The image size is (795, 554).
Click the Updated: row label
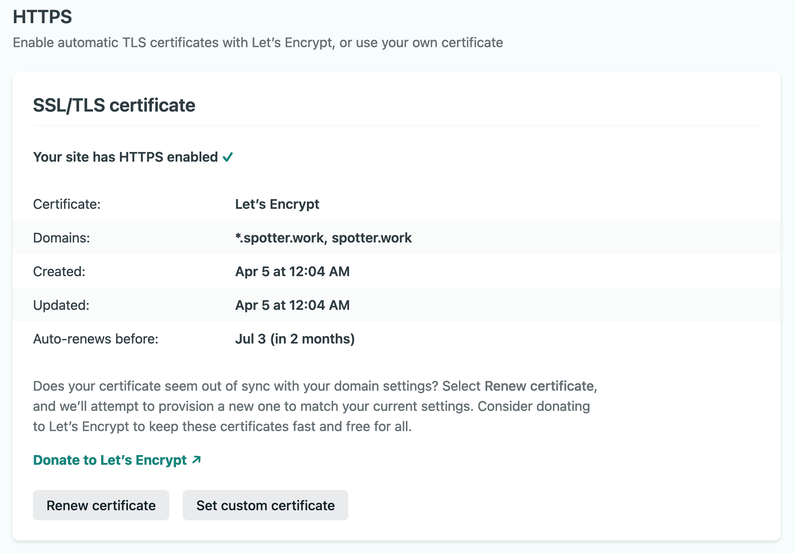(61, 305)
